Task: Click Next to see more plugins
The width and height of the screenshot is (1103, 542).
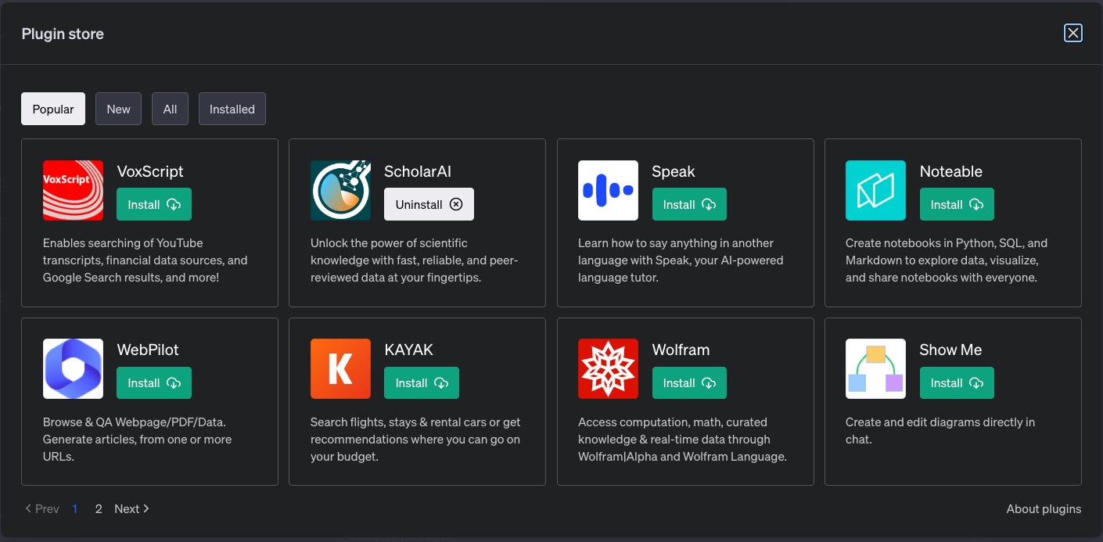Action: [131, 508]
